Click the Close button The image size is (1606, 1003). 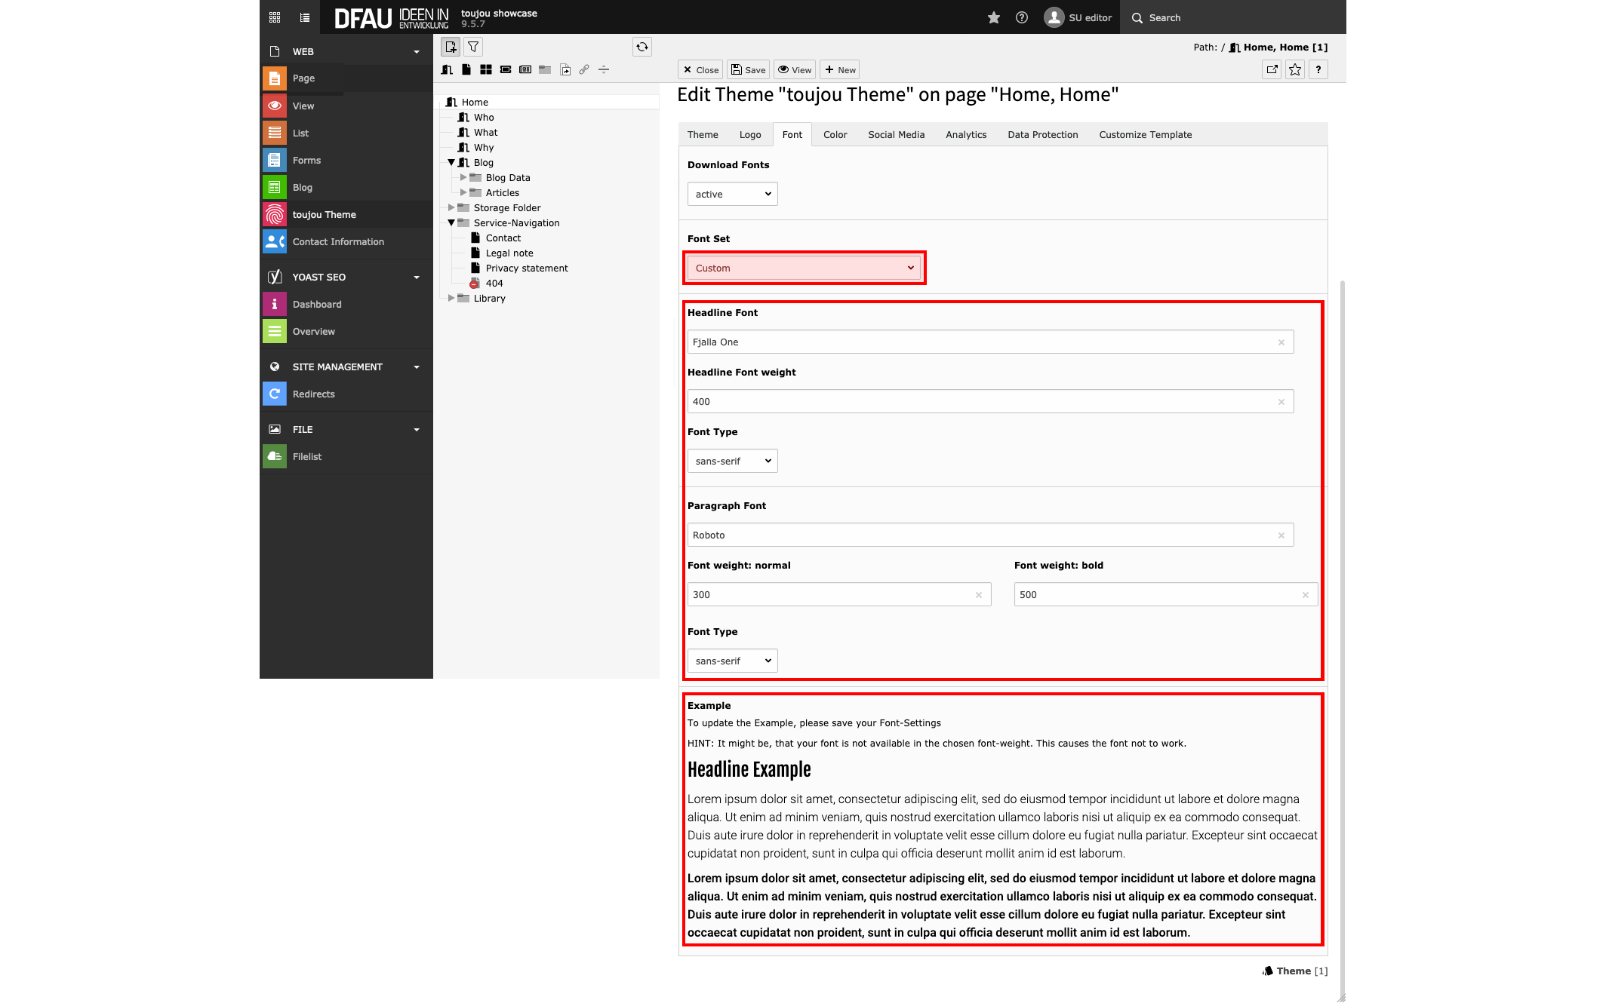(x=700, y=69)
